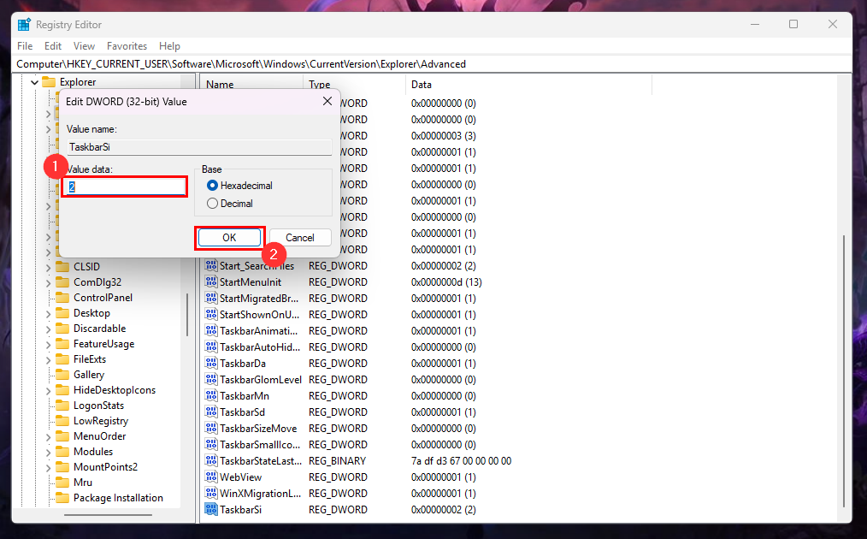Image resolution: width=867 pixels, height=539 pixels.
Task: Select the TaskbarGlomLevel value icon
Action: [x=211, y=379]
